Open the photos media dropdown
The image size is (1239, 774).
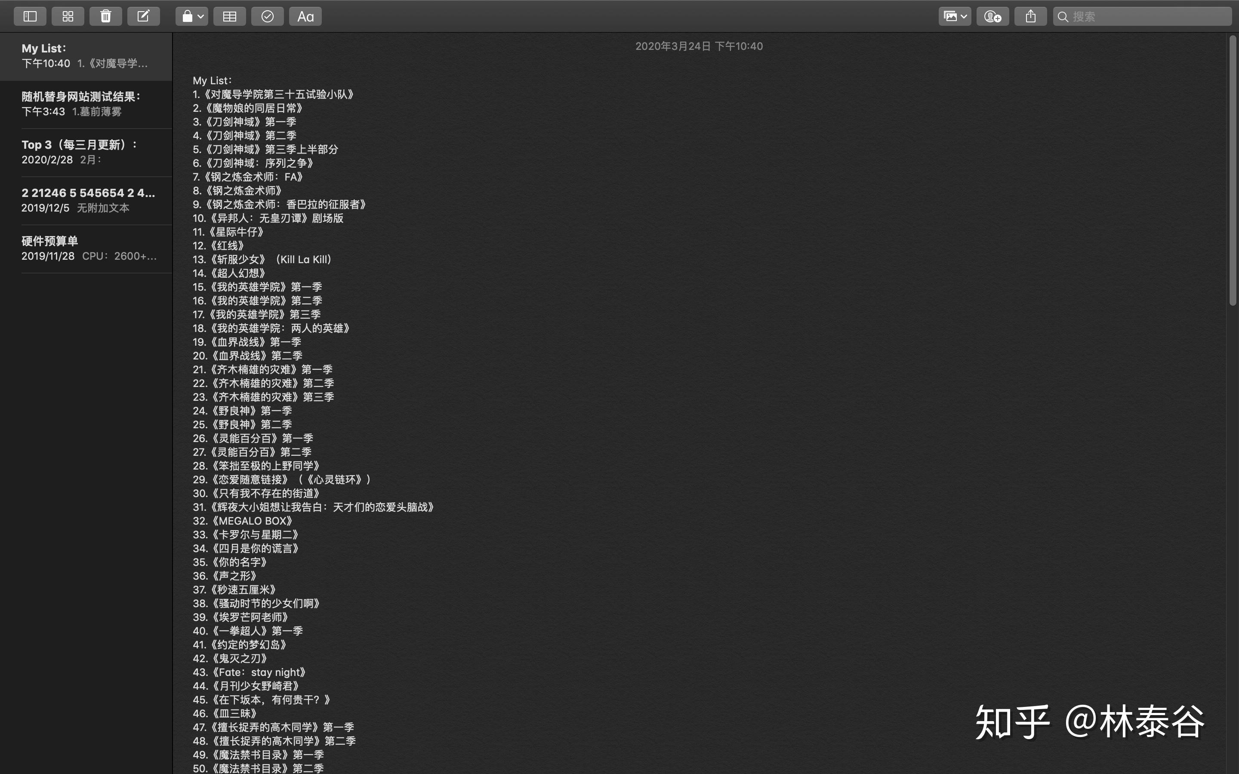[x=955, y=16]
